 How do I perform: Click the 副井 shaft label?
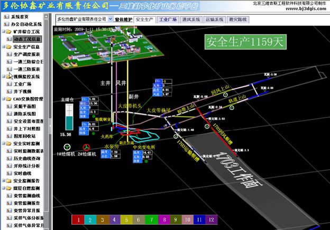tap(134, 97)
